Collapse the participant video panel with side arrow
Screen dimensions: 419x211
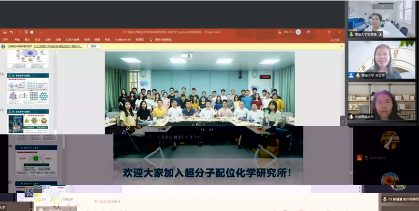pos(343,120)
